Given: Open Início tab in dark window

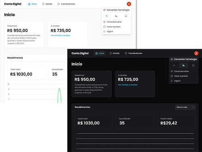Looking at the screenshot, I should [100, 54].
